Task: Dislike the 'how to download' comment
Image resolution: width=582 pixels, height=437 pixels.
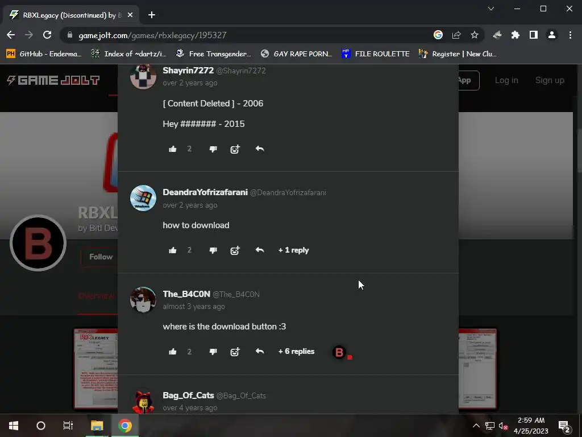Action: coord(213,250)
